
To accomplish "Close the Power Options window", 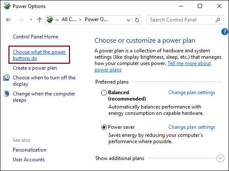I will click(219, 6).
